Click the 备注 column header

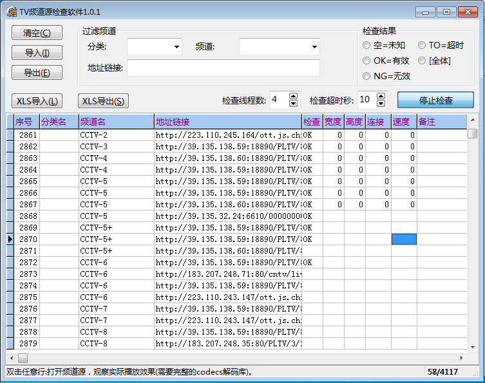(442, 122)
